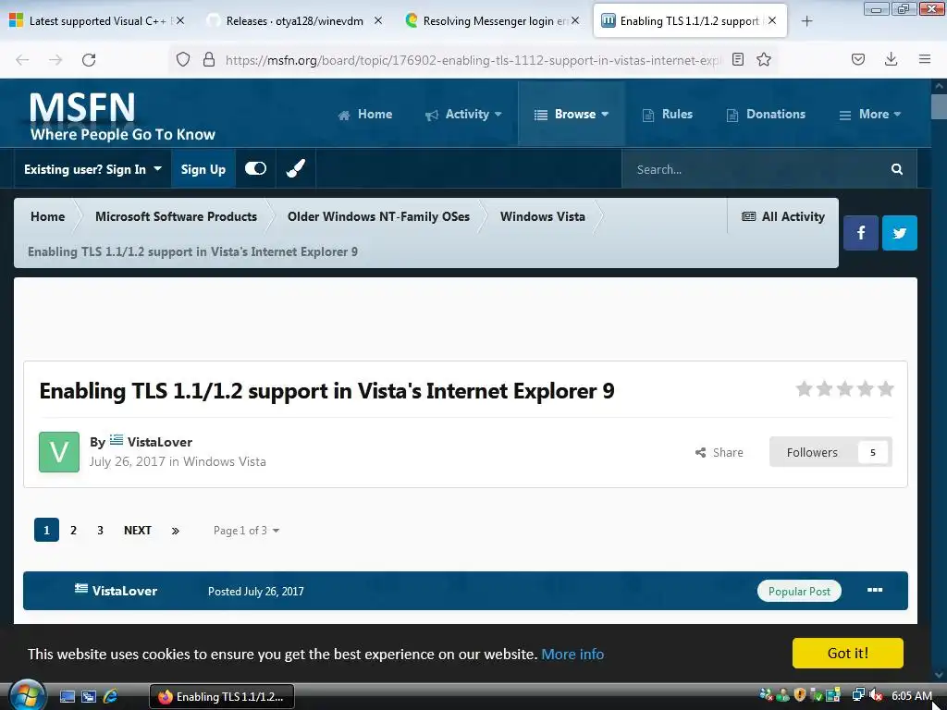The width and height of the screenshot is (947, 710).
Task: Open the Windows Start orb
Action: [x=27, y=695]
